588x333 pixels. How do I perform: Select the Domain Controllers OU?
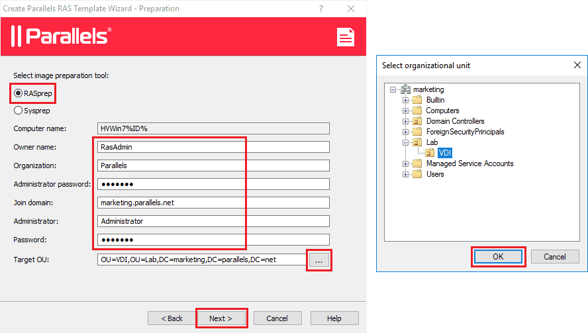[456, 120]
